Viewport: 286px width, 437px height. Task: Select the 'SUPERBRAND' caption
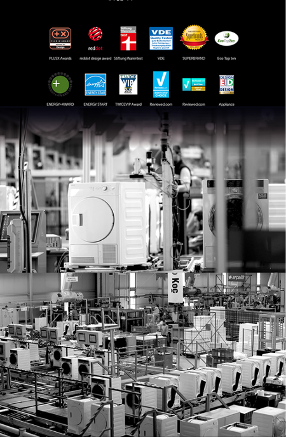[x=194, y=59]
